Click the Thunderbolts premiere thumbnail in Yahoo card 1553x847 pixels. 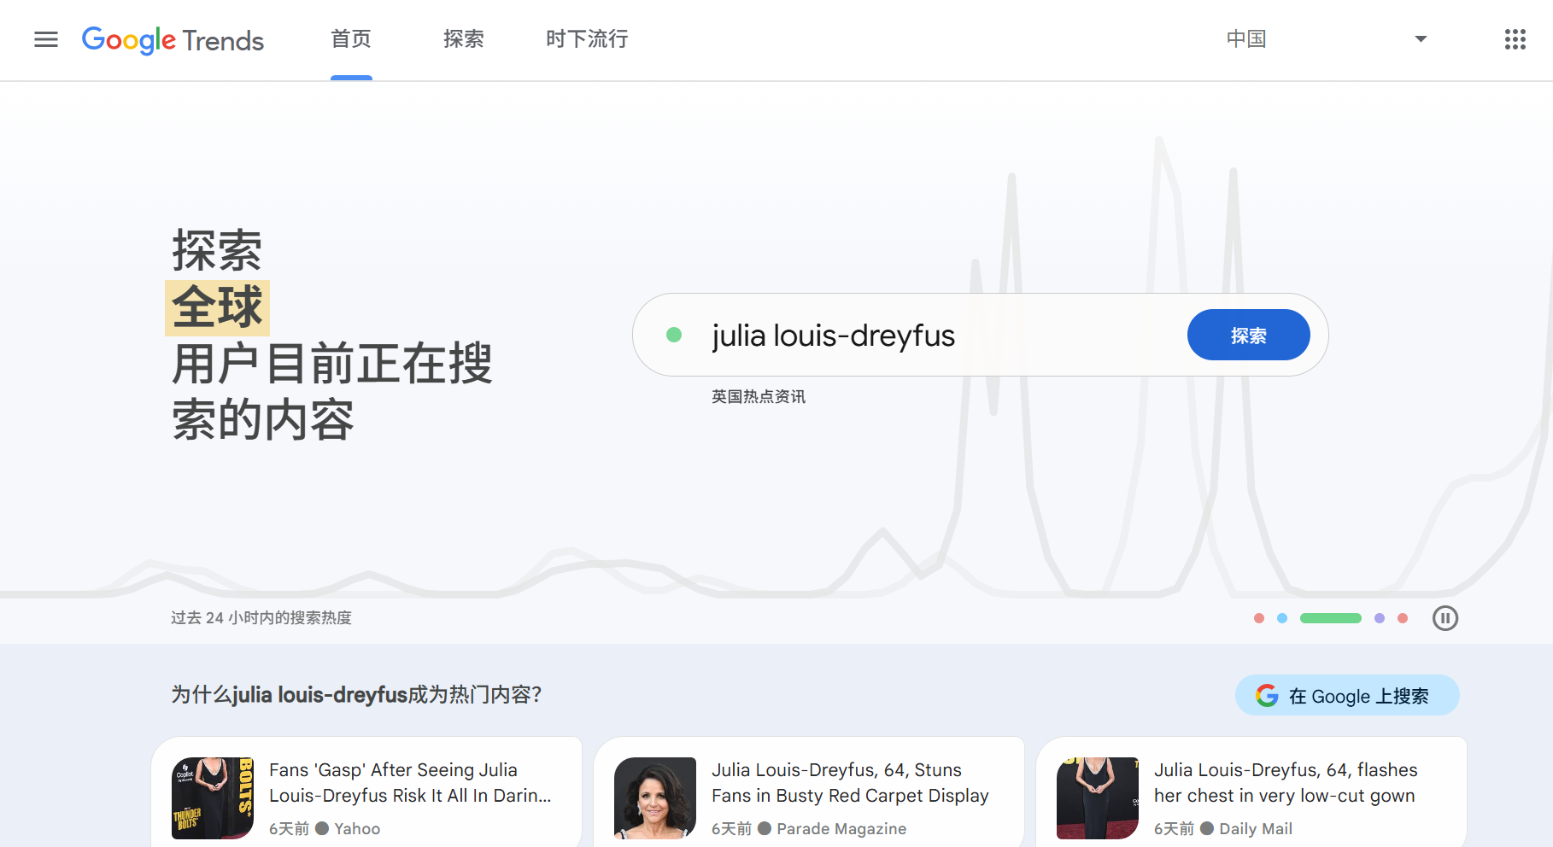tap(213, 798)
